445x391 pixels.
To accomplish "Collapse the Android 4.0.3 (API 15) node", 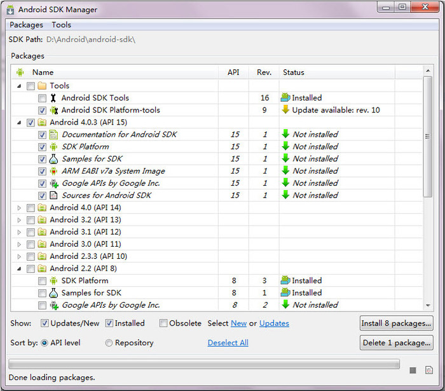I will point(19,123).
